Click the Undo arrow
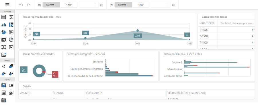This screenshot has height=107, width=258. [x=21, y=5]
